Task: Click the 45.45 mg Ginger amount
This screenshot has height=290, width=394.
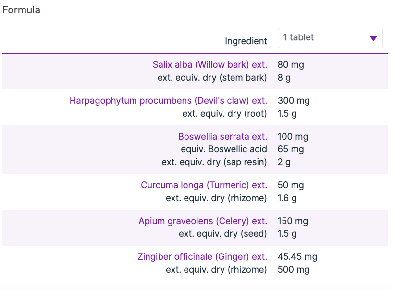Action: click(x=297, y=257)
